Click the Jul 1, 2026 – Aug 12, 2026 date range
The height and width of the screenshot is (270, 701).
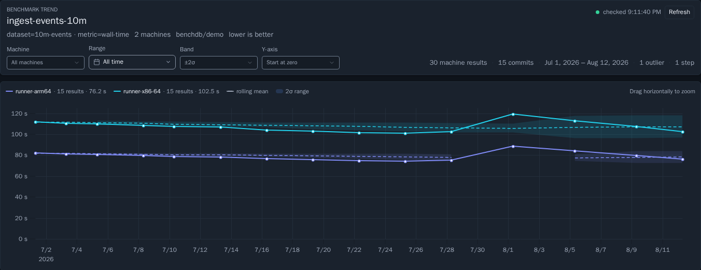point(586,62)
